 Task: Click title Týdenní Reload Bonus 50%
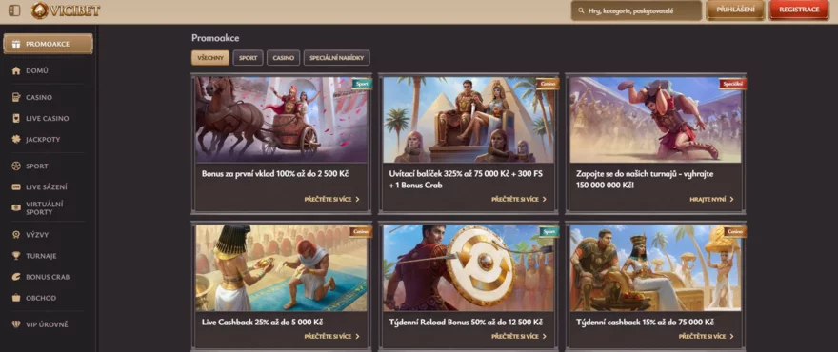pos(466,323)
